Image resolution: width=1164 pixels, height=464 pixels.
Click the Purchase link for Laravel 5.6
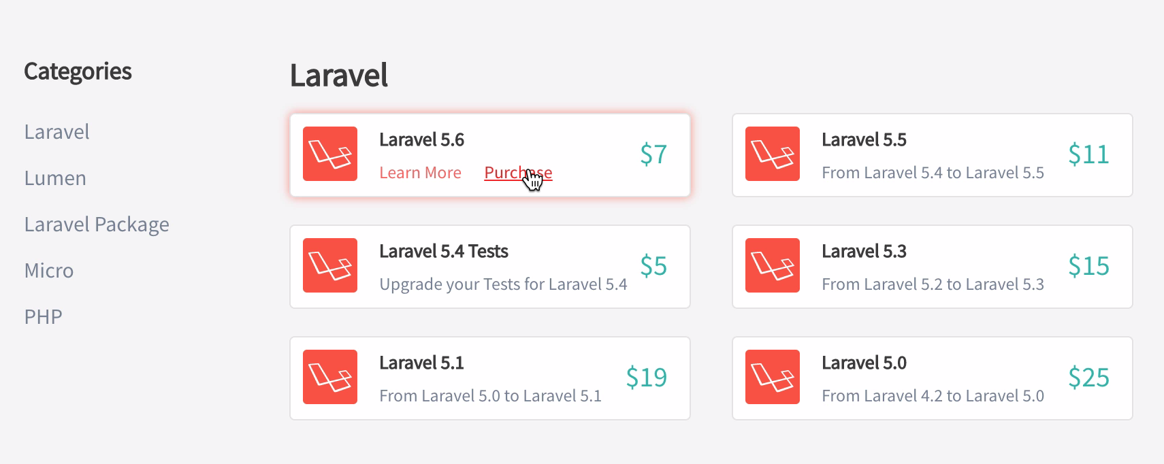[x=519, y=173]
